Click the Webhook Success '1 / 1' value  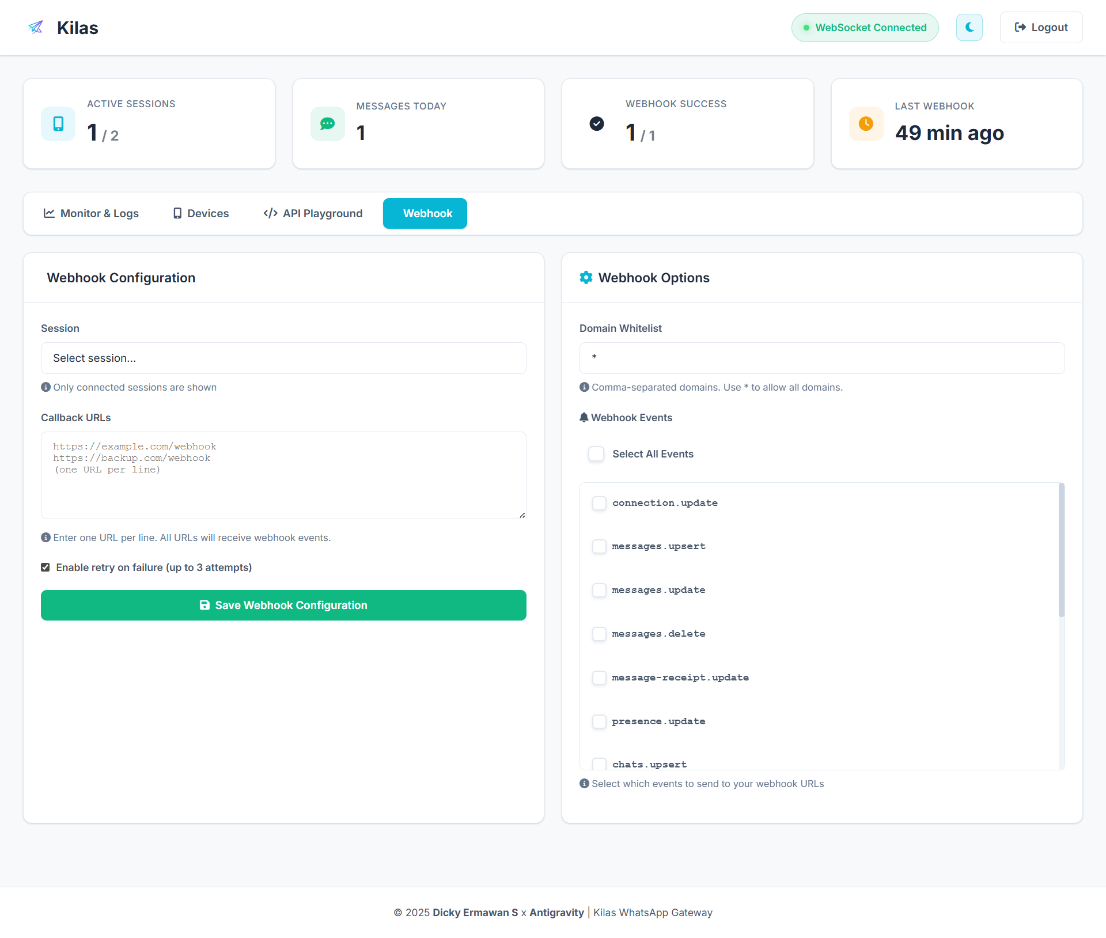coord(640,133)
